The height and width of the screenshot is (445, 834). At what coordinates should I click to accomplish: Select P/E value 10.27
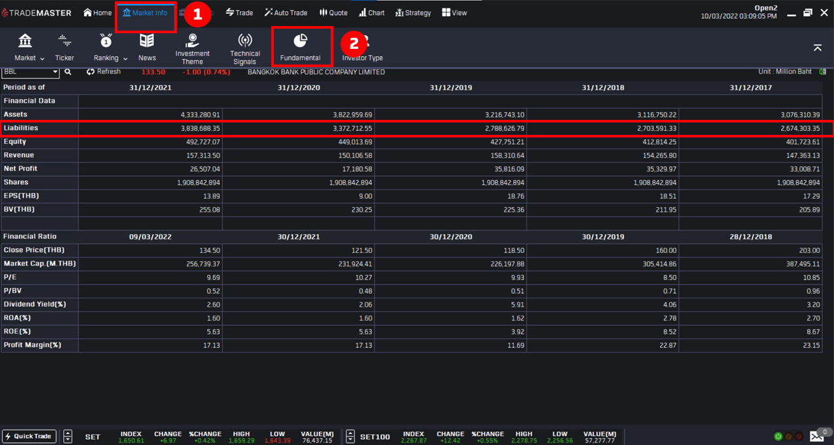click(x=363, y=278)
